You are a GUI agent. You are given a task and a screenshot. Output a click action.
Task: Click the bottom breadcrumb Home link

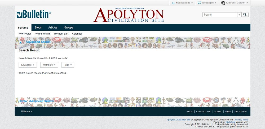pyautogui.click(x=23, y=101)
